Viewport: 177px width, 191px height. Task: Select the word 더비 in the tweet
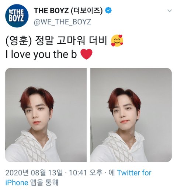click(98, 41)
